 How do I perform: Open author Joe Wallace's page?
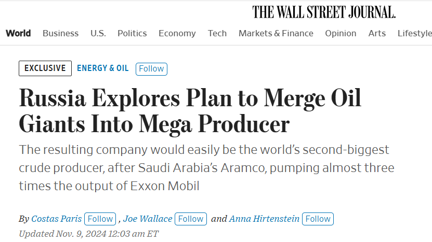tap(148, 219)
